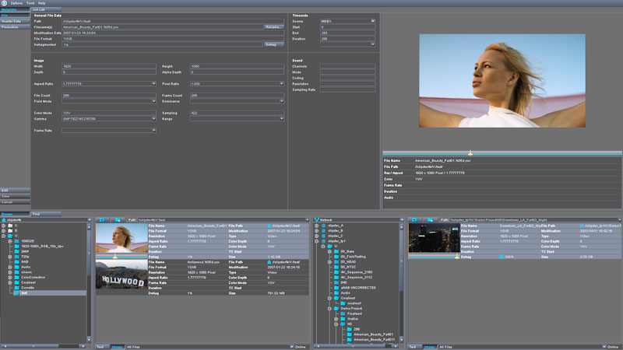Open the Options menu
The image size is (623, 350).
click(x=16, y=3)
